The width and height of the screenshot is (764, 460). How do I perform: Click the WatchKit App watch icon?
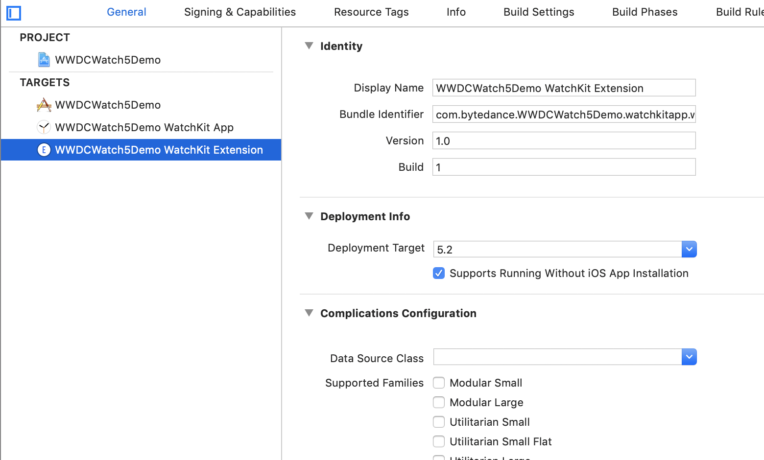click(44, 127)
